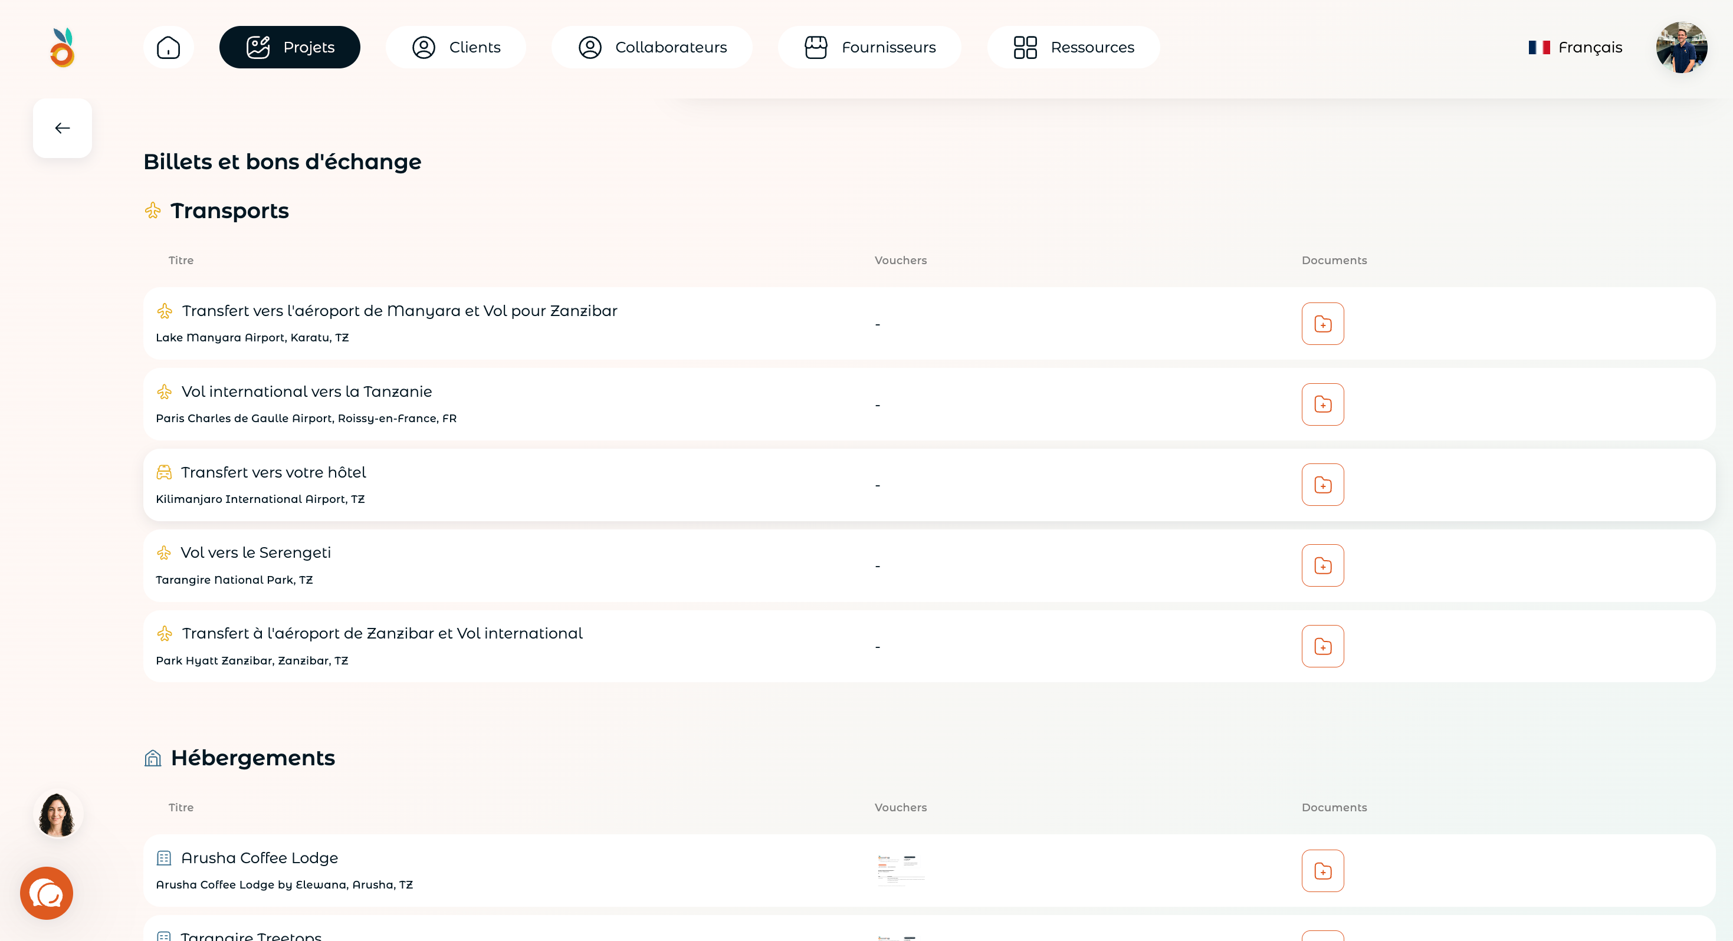
Task: Click 'Kilimanjaro International Airport, TZ' location
Action: coord(260,499)
